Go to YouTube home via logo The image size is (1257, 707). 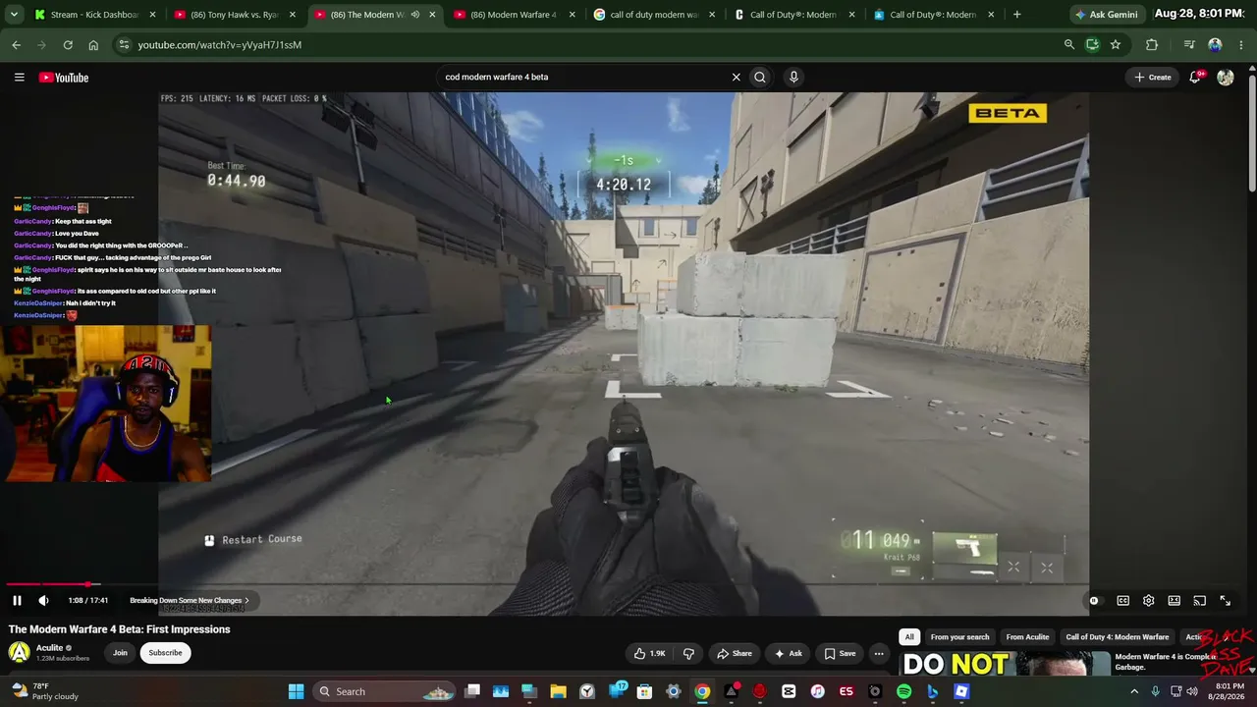point(64,78)
